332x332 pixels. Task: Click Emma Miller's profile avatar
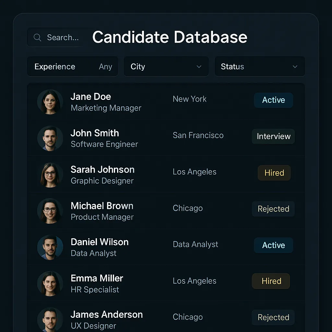[50, 284]
